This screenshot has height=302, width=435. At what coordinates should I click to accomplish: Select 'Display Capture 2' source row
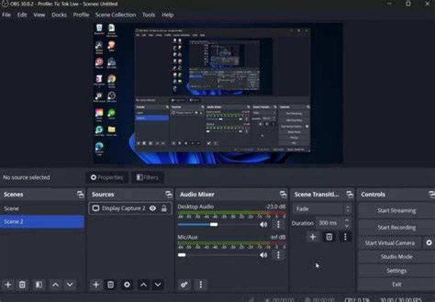pos(130,208)
